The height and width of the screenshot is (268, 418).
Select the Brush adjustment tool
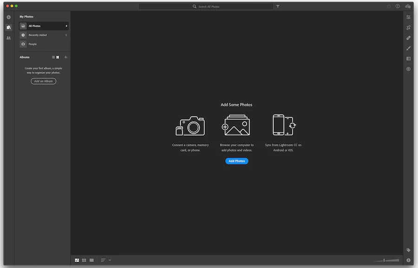pyautogui.click(x=408, y=48)
